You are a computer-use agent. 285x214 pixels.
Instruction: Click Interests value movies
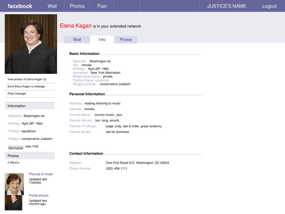click(89, 109)
